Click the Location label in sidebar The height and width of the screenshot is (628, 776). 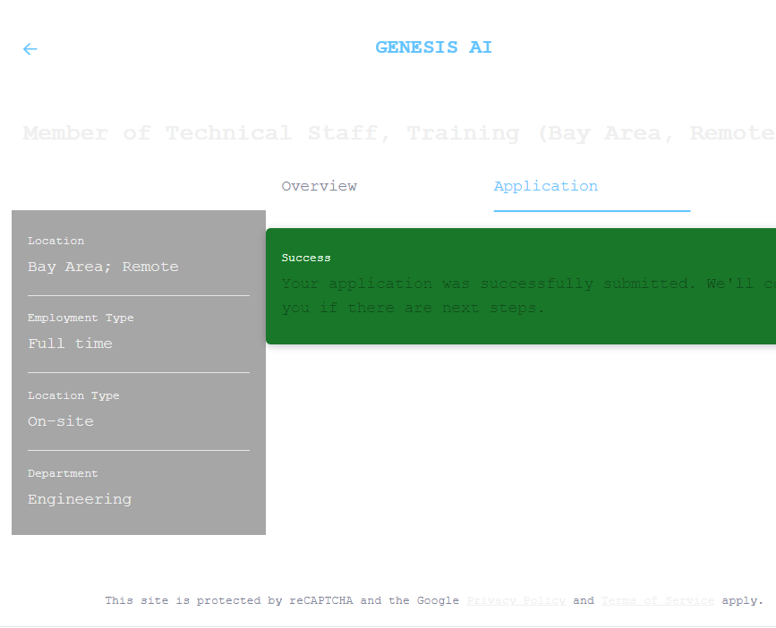[x=55, y=241]
